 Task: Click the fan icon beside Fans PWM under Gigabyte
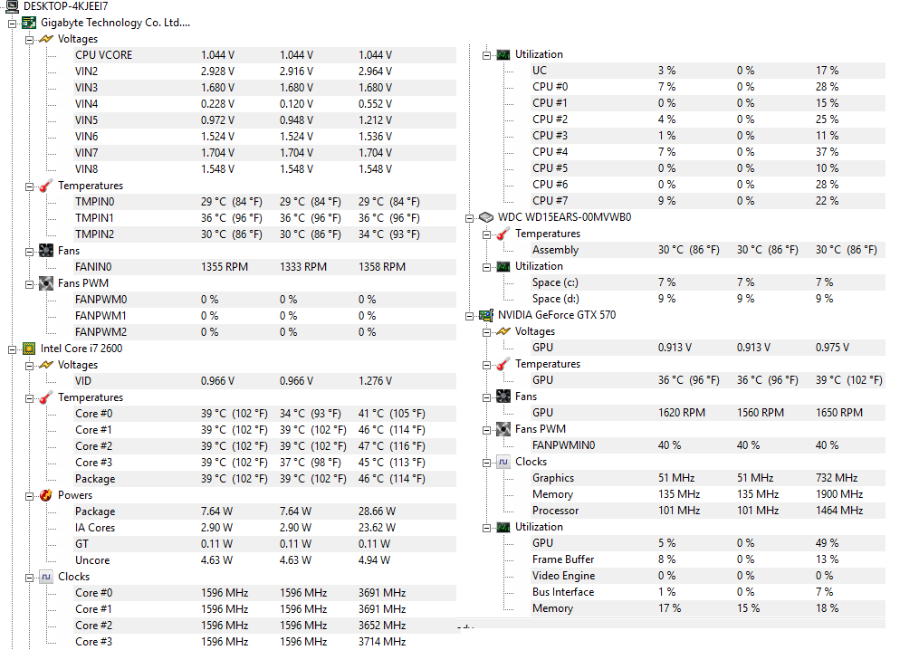46,283
